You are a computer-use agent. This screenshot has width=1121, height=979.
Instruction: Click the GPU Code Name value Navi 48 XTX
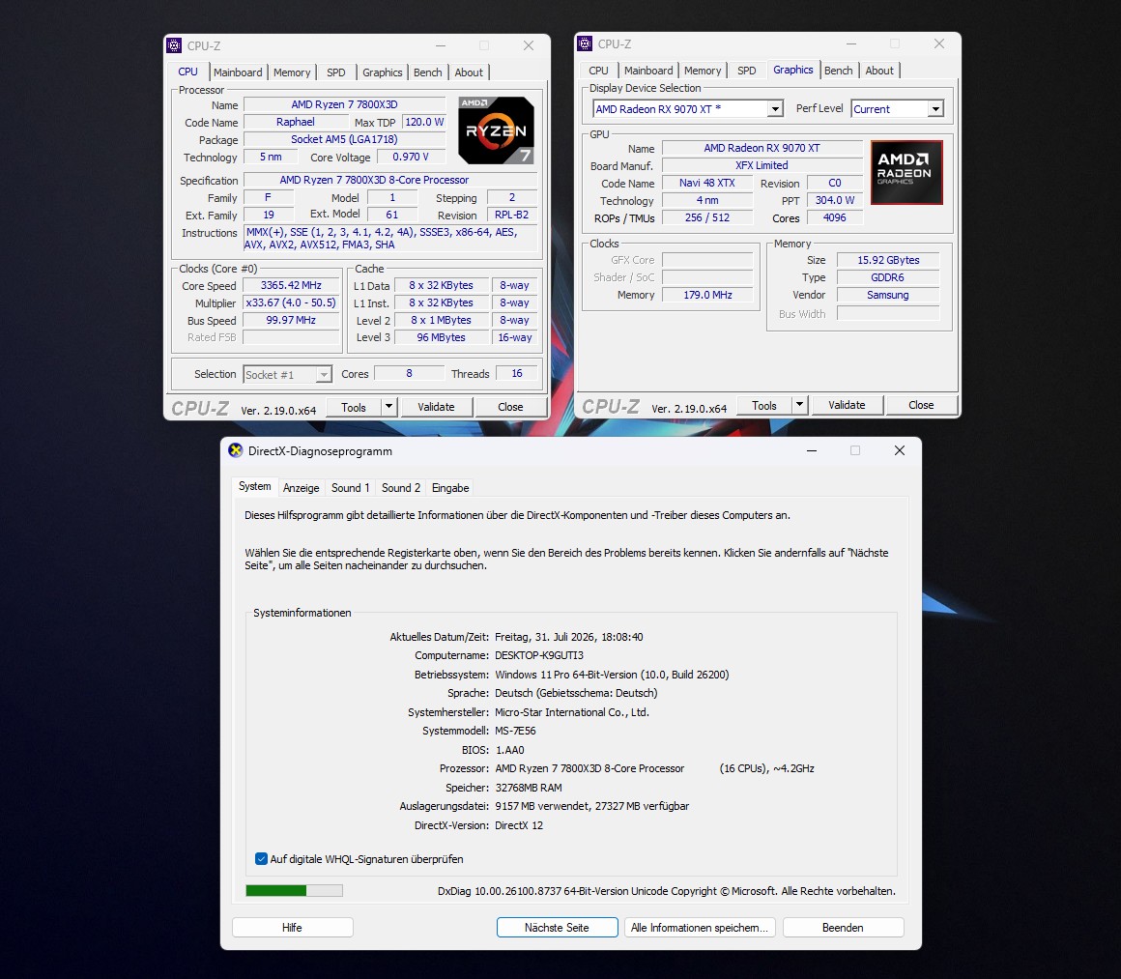(707, 183)
